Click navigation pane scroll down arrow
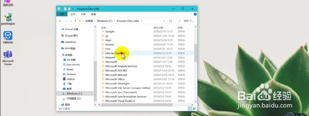 (x=95, y=105)
